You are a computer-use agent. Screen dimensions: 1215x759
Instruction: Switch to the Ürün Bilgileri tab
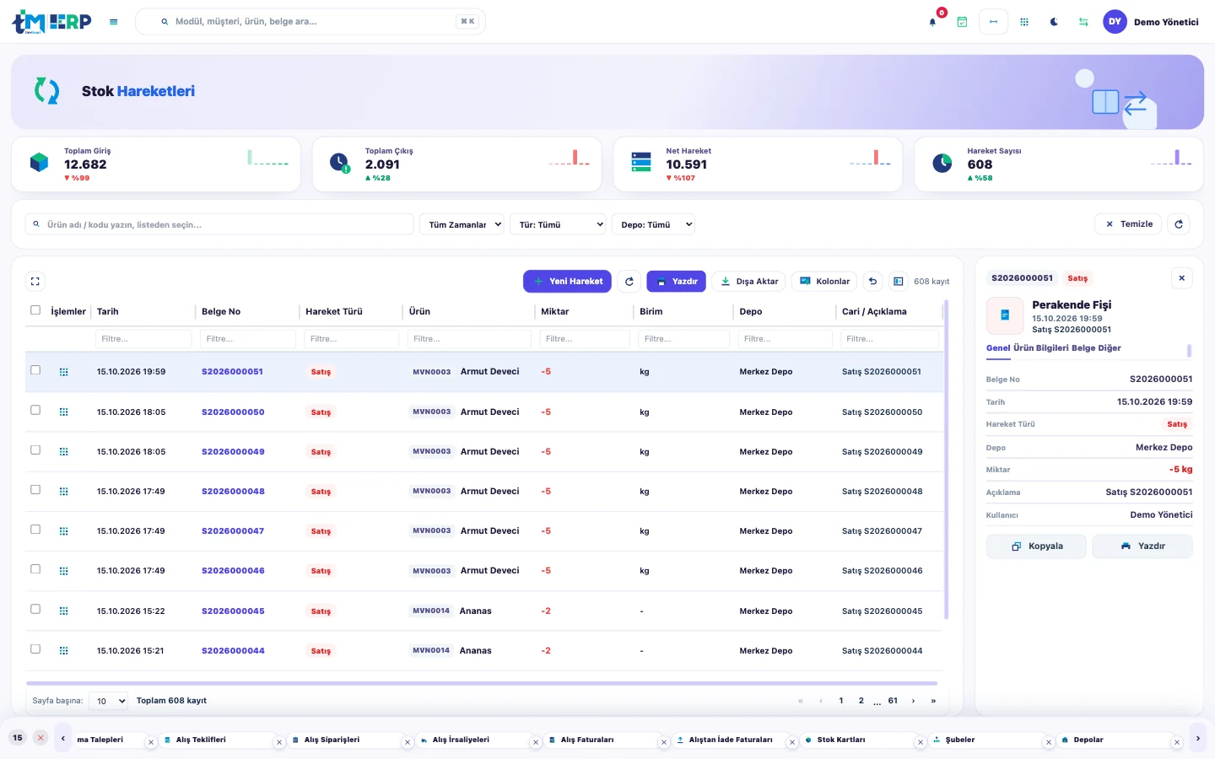(x=1040, y=348)
